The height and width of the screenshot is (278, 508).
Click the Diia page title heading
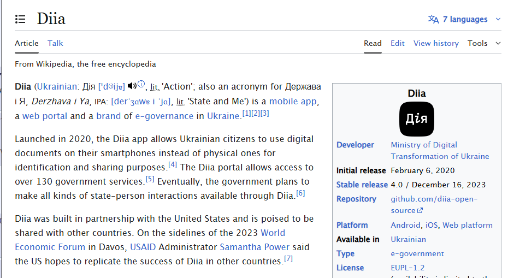[51, 19]
